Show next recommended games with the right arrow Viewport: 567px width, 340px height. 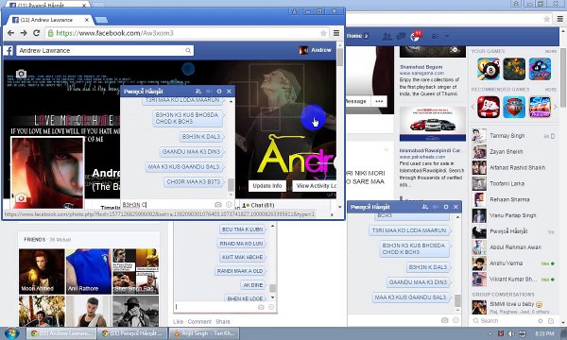click(555, 107)
